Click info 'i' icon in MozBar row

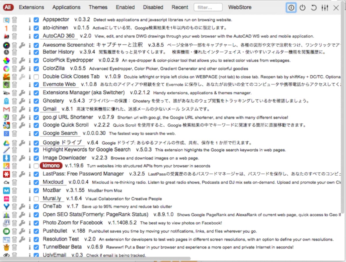tap(29, 191)
